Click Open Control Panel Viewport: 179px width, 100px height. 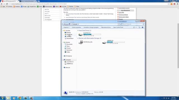click(x=118, y=27)
